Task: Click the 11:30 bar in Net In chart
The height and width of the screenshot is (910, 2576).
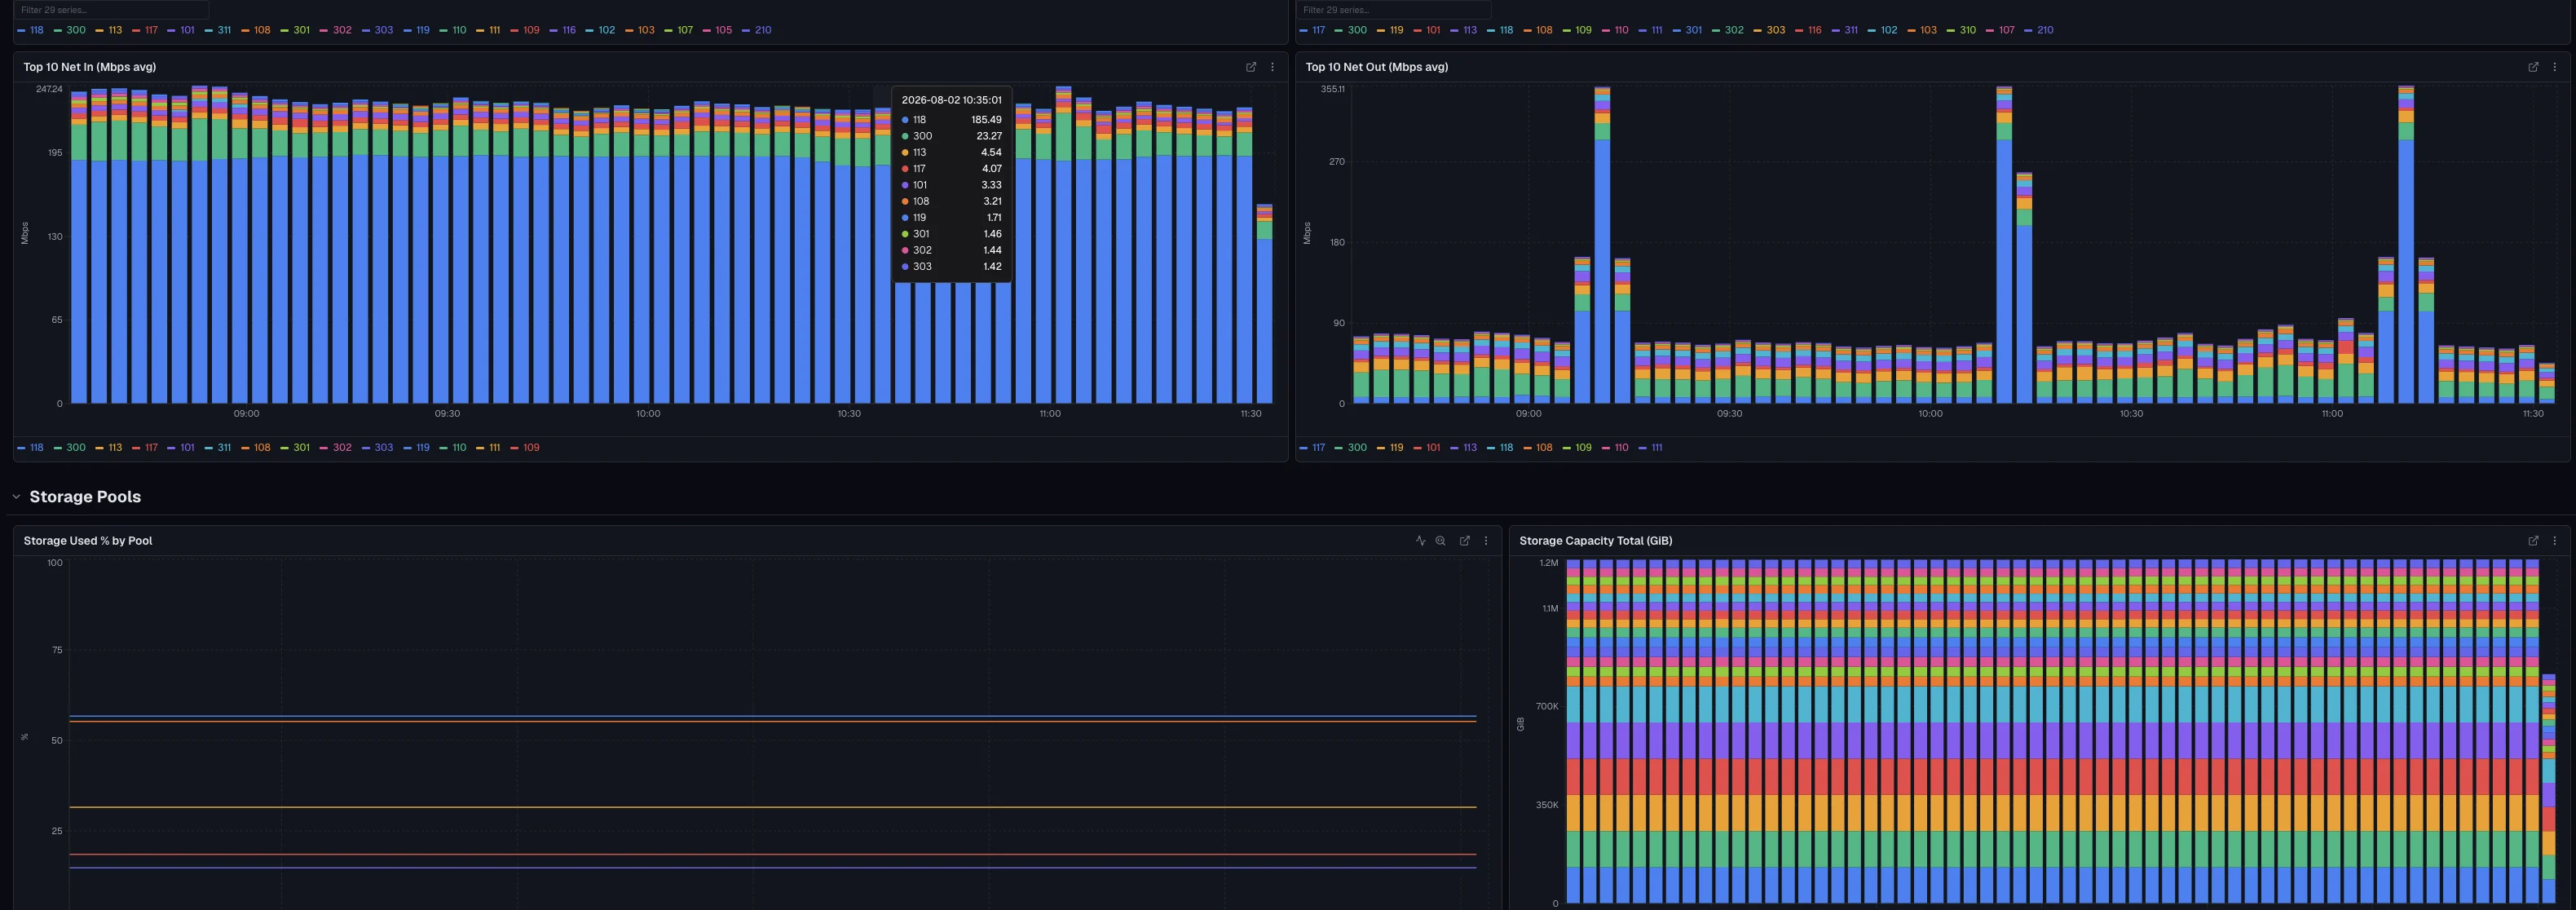Action: coord(1244,255)
